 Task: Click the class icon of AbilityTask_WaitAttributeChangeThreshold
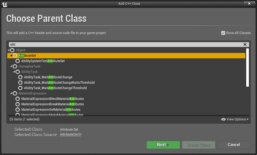click(x=20, y=88)
